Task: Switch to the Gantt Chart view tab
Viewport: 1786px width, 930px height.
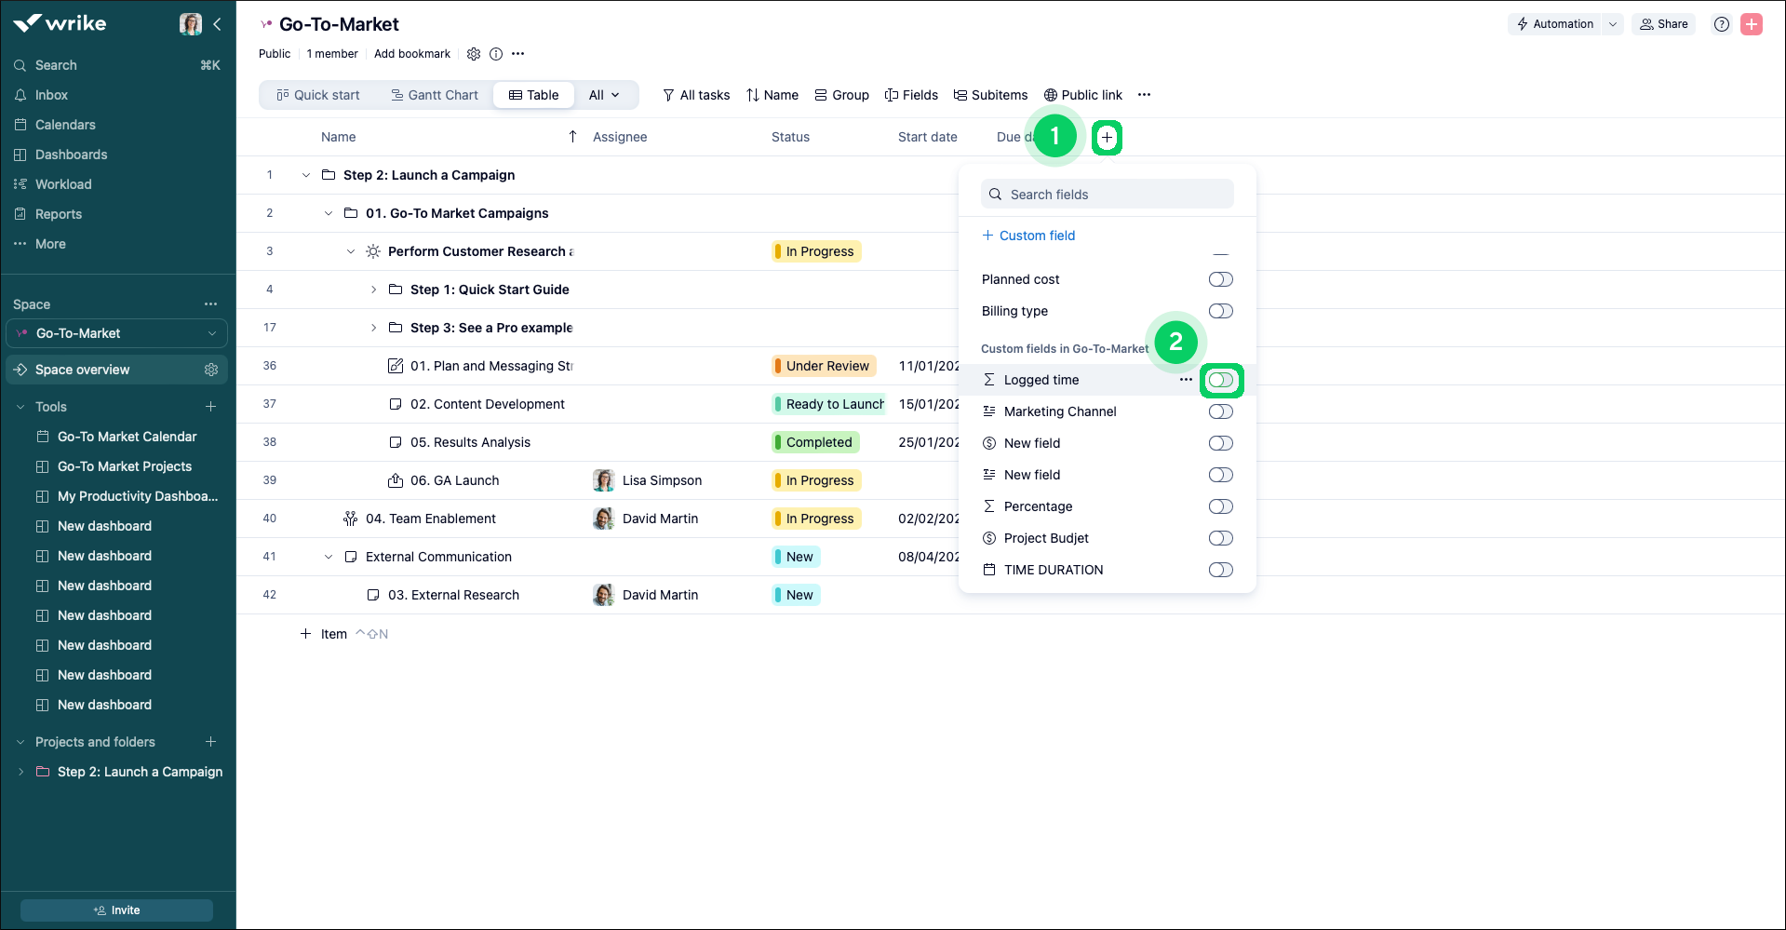Action: click(x=434, y=95)
